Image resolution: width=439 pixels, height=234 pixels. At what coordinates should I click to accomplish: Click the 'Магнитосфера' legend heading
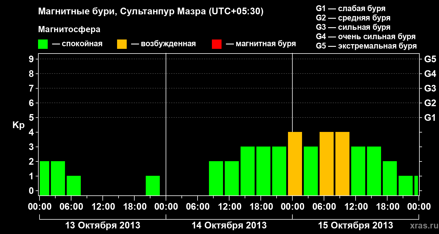point(69,30)
